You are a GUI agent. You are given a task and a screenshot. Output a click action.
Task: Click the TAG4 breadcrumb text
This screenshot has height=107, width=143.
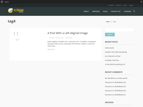point(114,22)
